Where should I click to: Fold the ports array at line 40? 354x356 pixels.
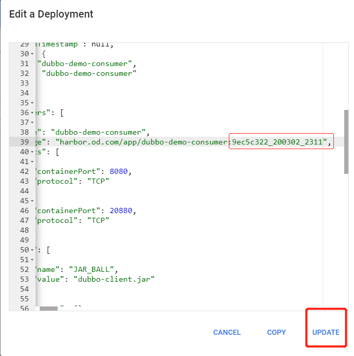32,152
